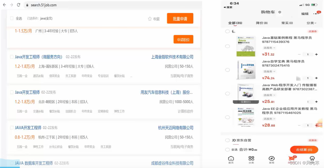Open the 用友汽车信息科技(上海) company link
The width and height of the screenshot is (324, 168).
[x=167, y=92]
